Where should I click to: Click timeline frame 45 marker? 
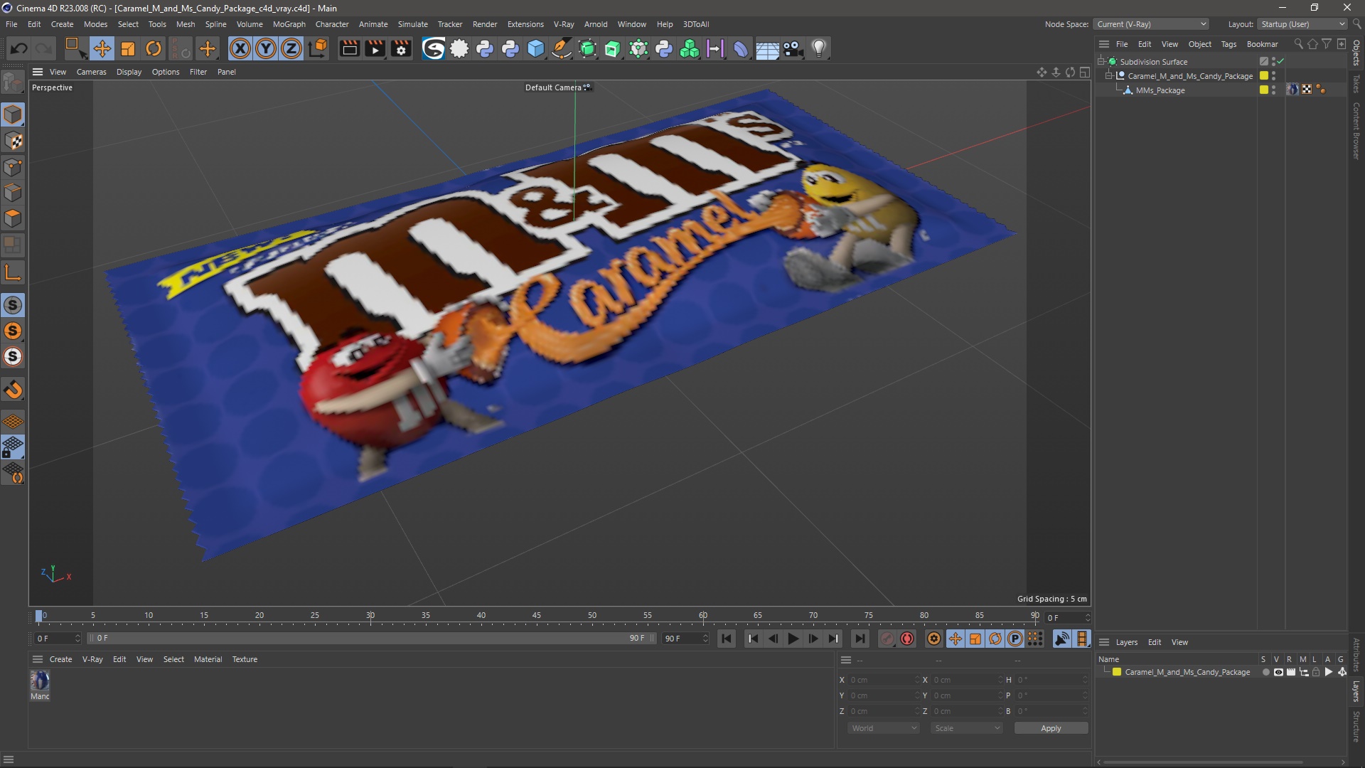coord(536,616)
